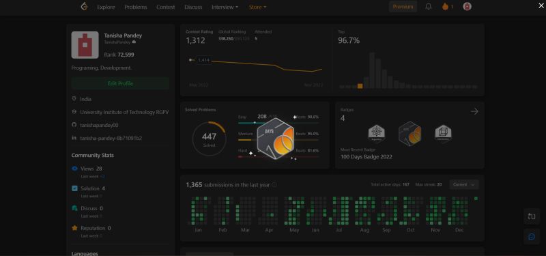
Task: Click the highlighted orange histogram bar
Action: 360,86
